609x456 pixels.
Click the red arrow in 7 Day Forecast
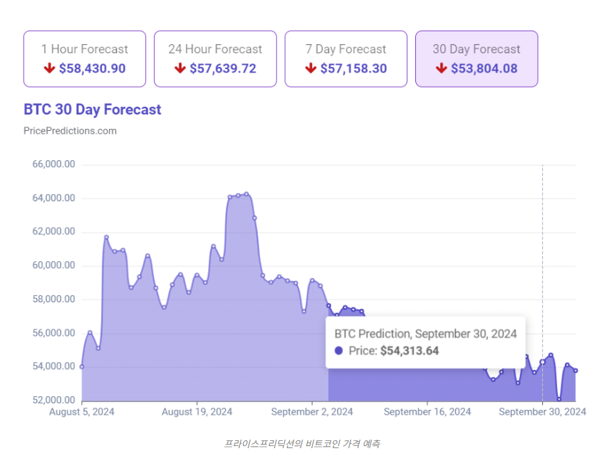tap(311, 69)
